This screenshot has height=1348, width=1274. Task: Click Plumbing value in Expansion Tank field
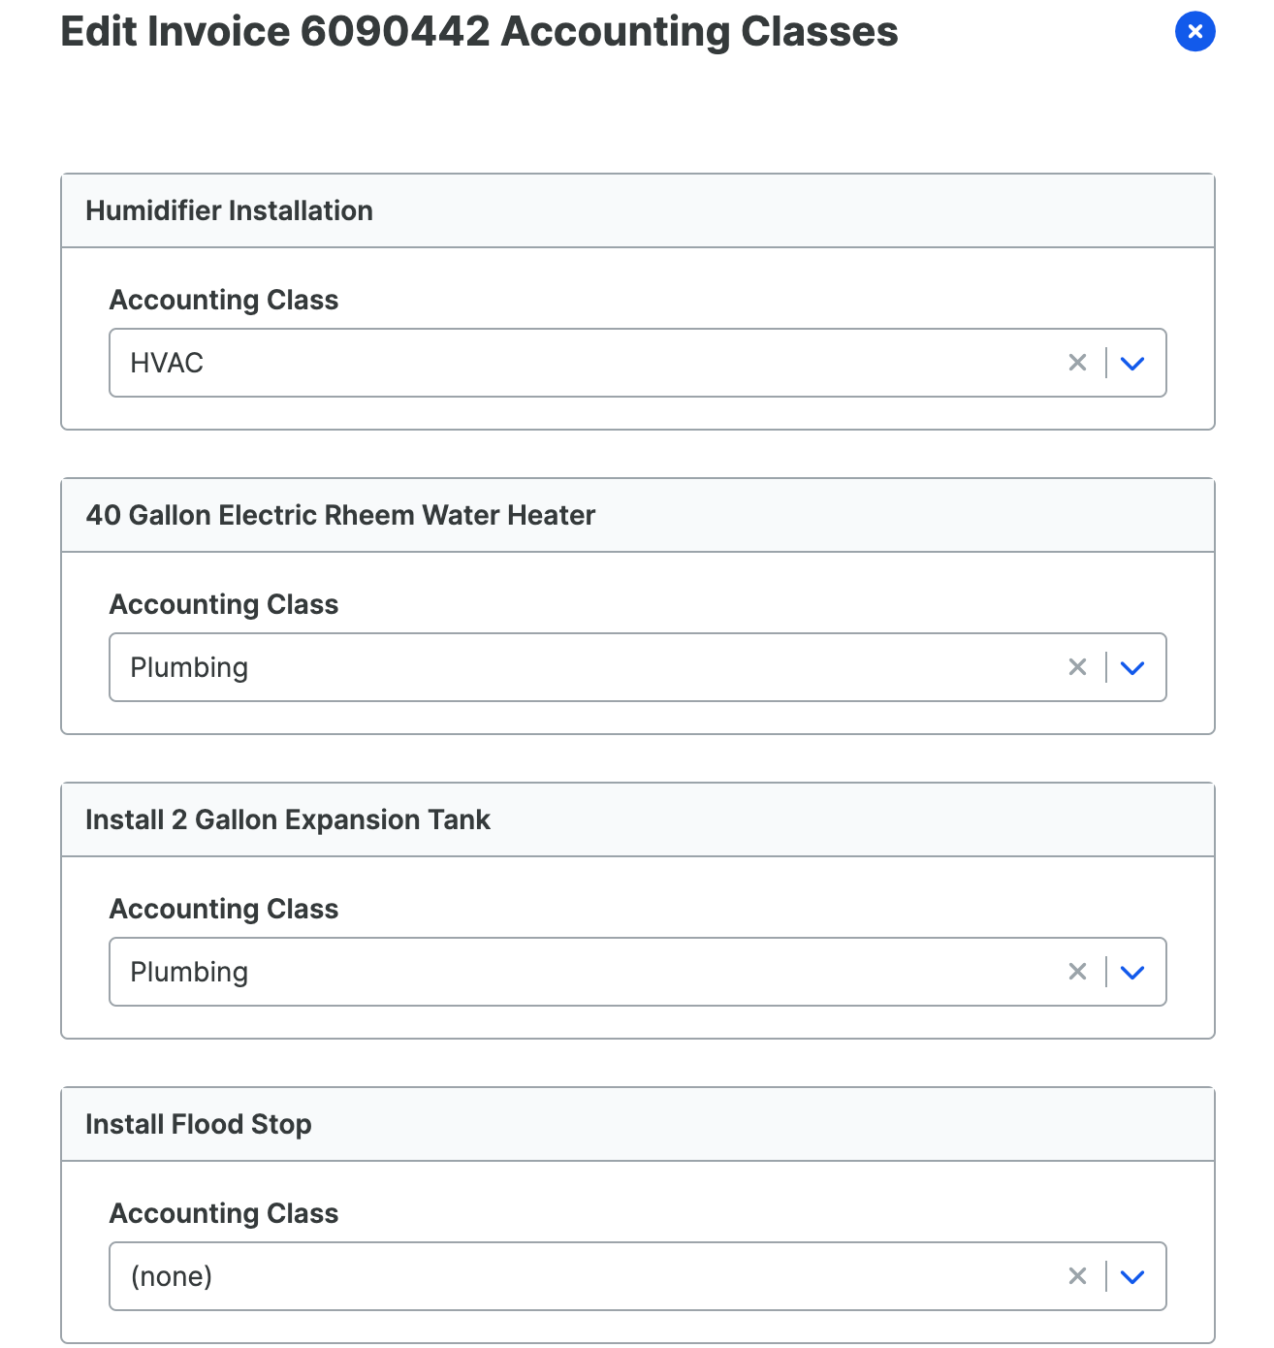(189, 972)
